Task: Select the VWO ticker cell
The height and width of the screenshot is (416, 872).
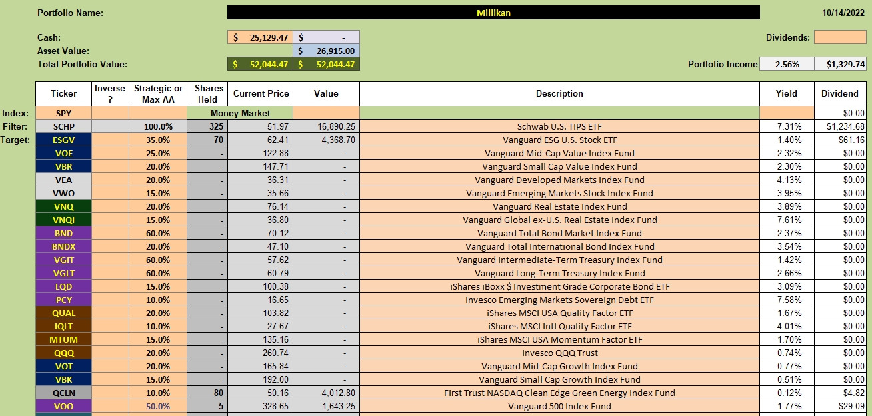Action: click(x=64, y=193)
